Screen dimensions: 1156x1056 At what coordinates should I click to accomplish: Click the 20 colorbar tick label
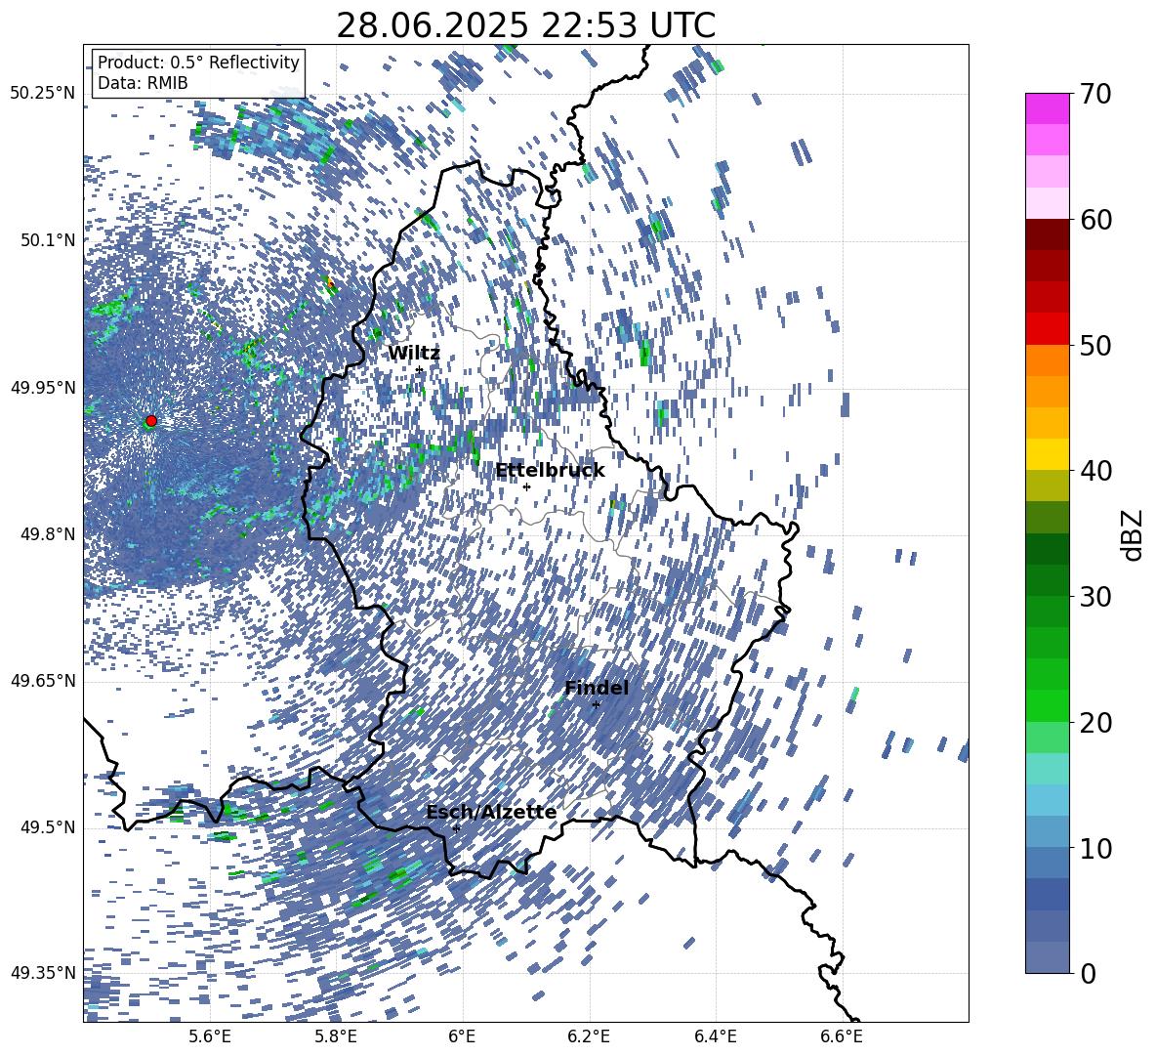tap(1096, 723)
